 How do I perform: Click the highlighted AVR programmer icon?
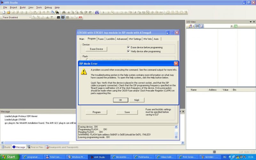(63, 17)
